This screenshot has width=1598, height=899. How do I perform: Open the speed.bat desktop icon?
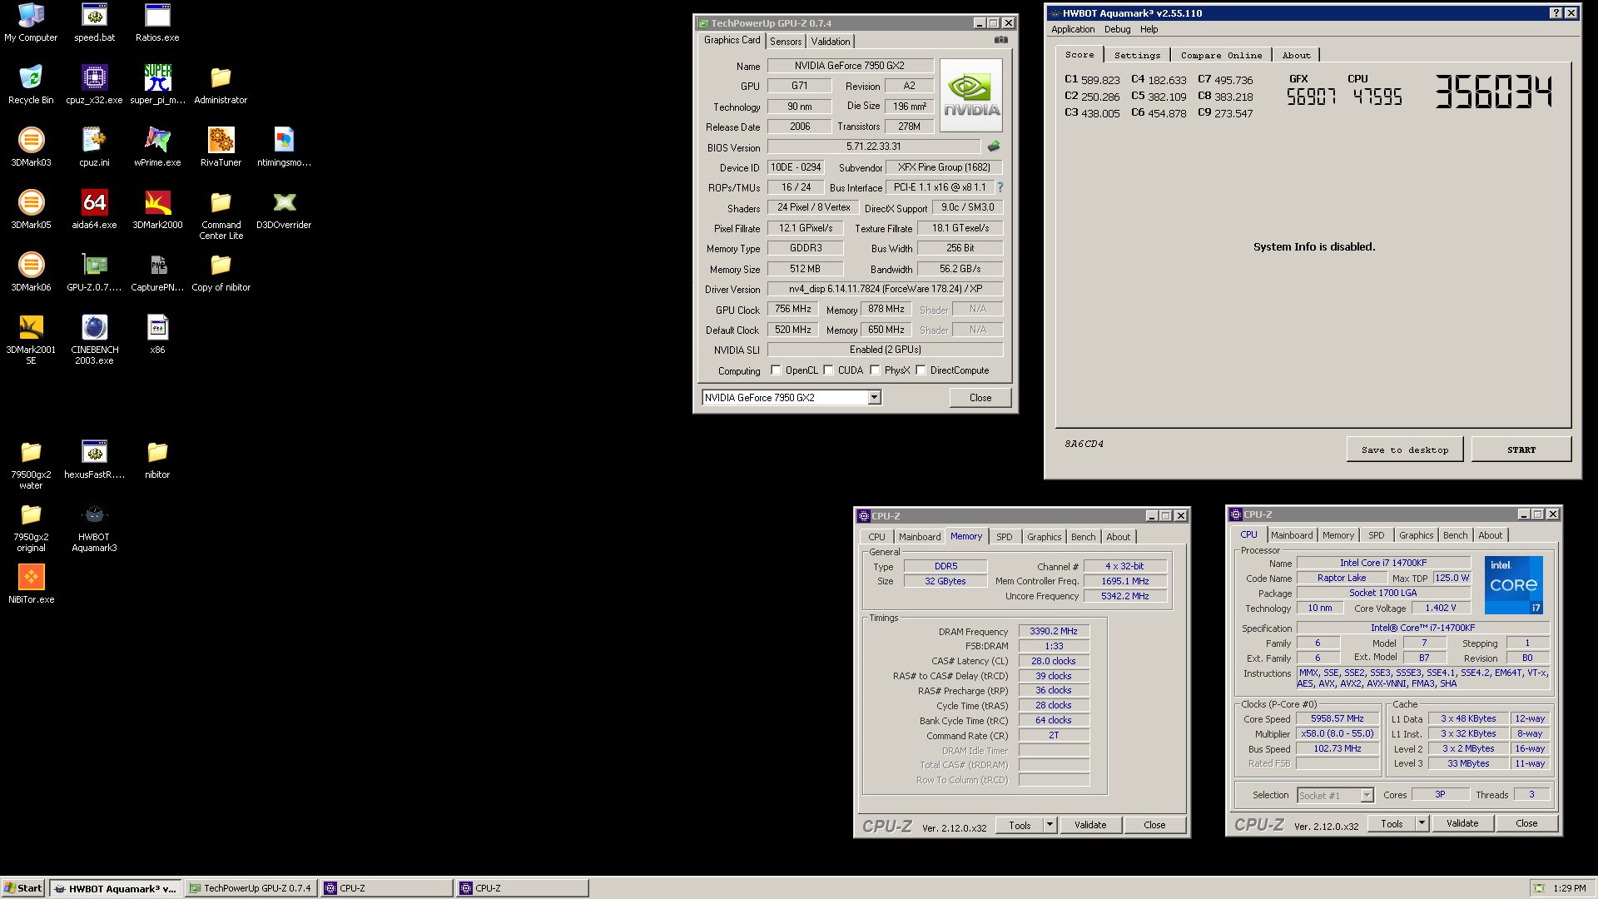point(94,22)
